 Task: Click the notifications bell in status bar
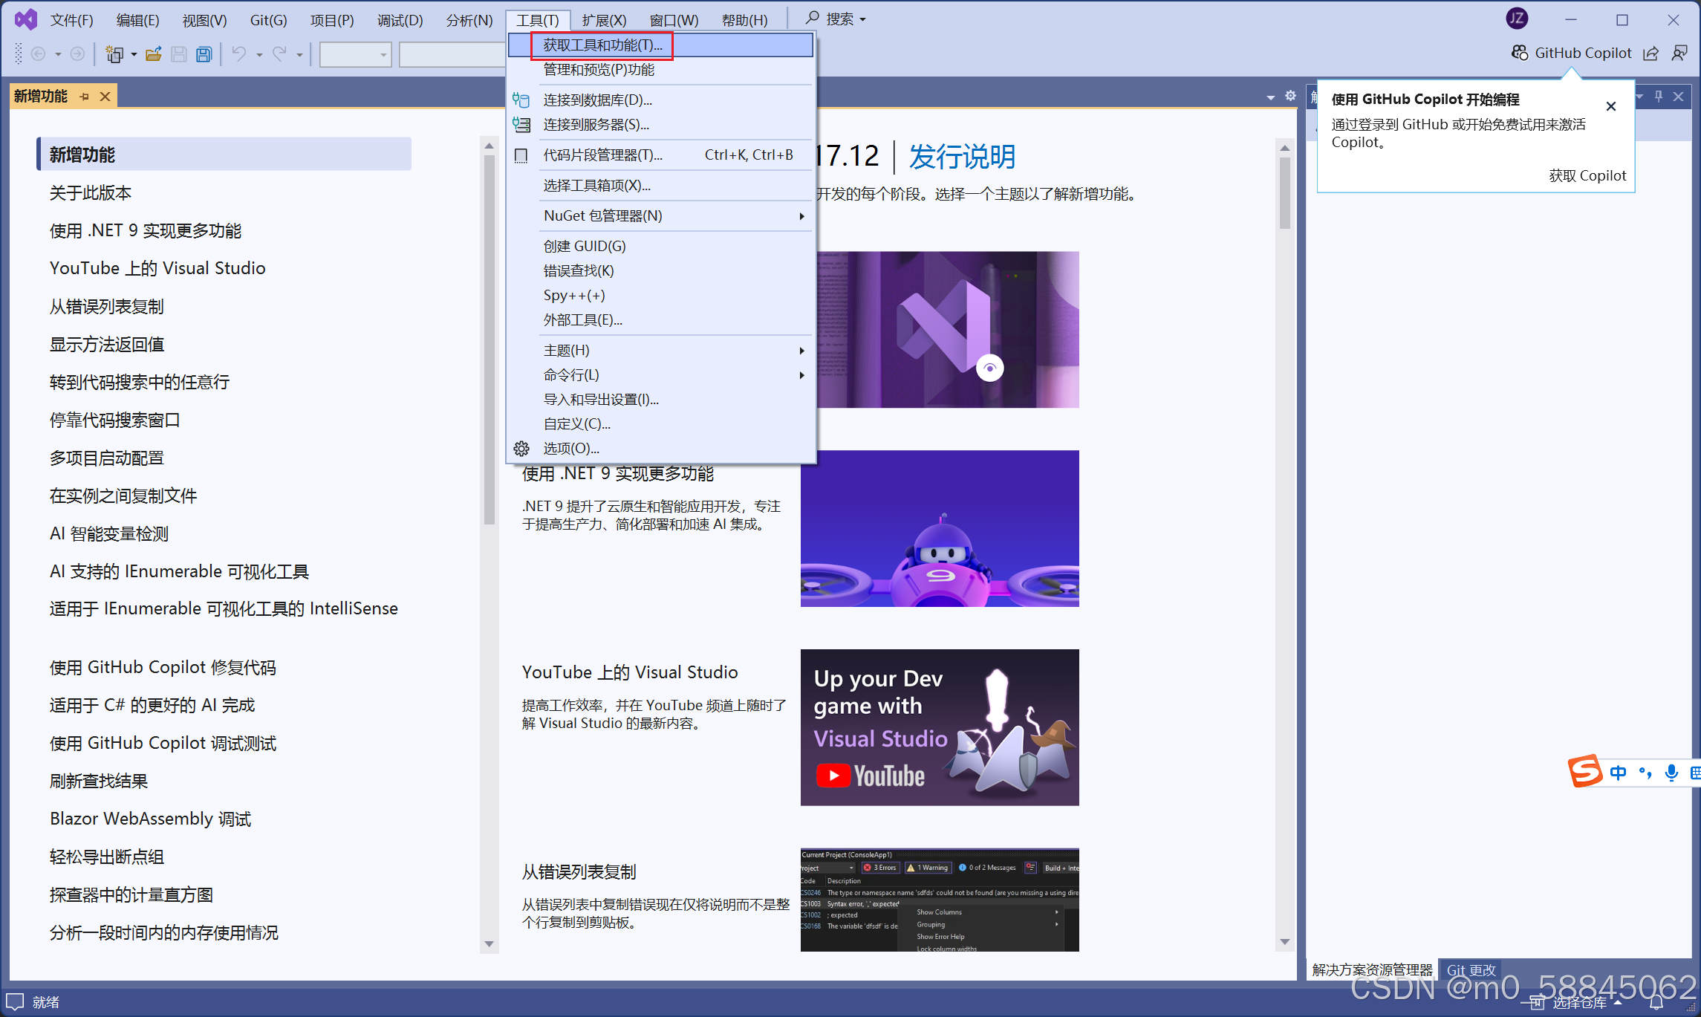pos(1656,1003)
